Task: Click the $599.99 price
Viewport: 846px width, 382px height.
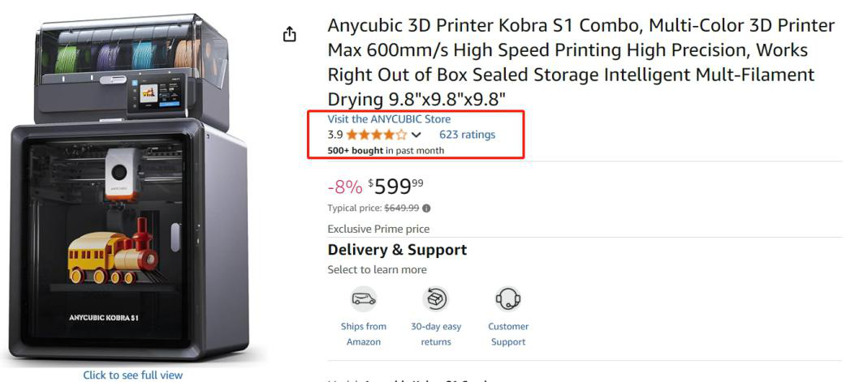Action: [x=399, y=186]
